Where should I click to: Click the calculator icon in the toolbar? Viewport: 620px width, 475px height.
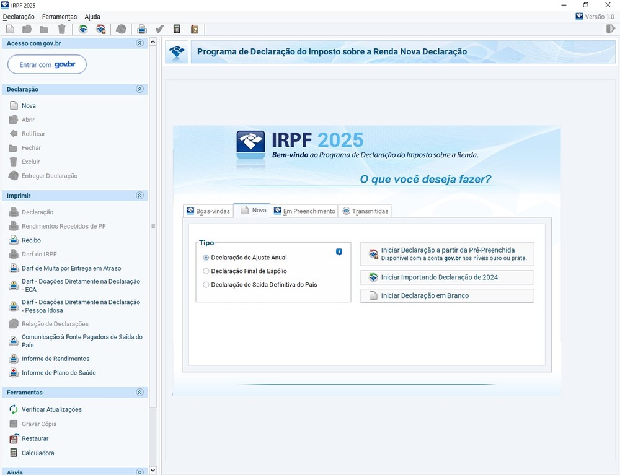177,29
